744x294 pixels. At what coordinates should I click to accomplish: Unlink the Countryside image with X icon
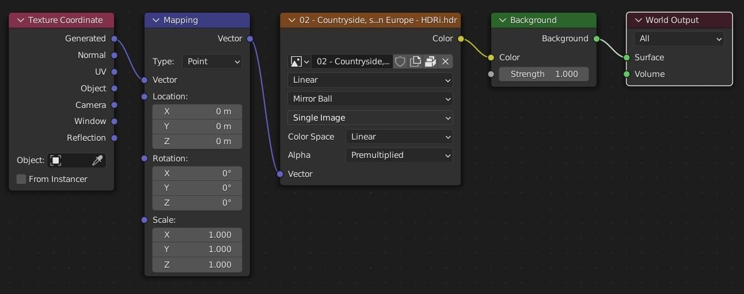click(445, 61)
